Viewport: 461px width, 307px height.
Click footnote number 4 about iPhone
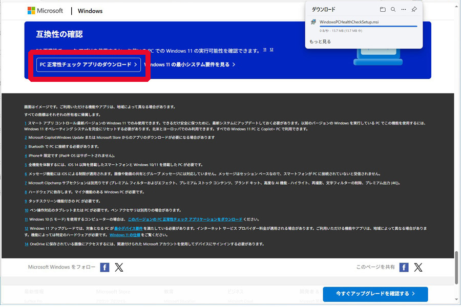coord(26,156)
